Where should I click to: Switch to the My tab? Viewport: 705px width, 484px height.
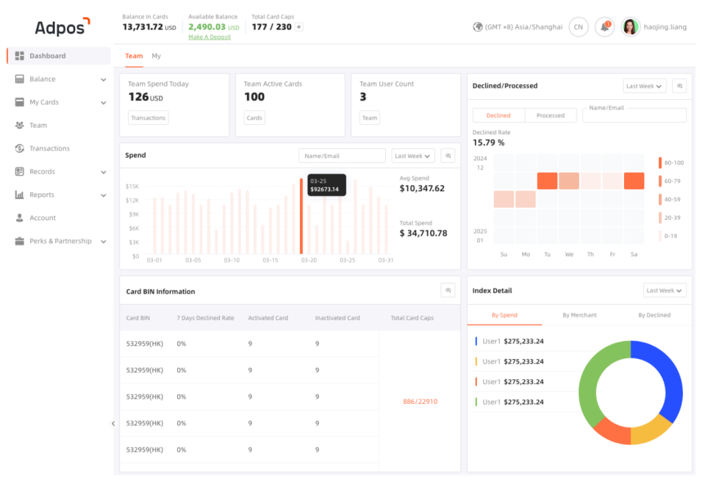pos(157,56)
